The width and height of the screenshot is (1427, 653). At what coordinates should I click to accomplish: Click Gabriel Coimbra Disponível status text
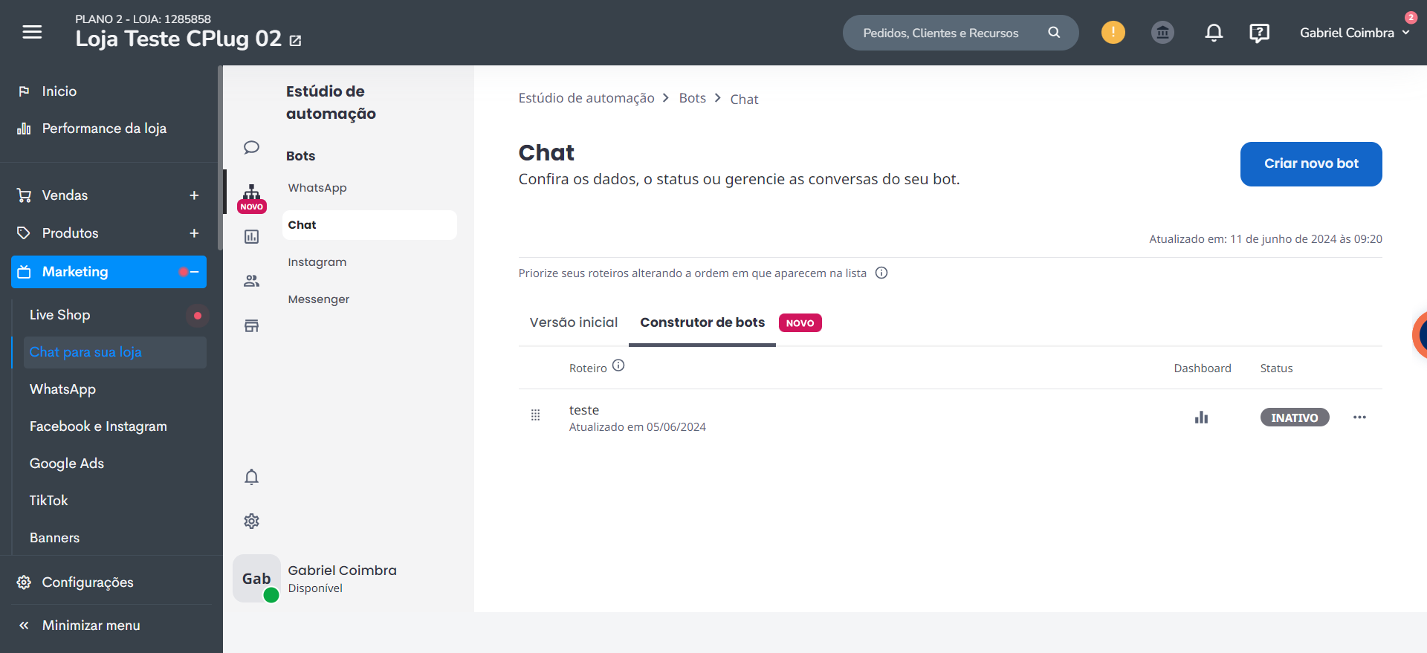[x=315, y=588]
